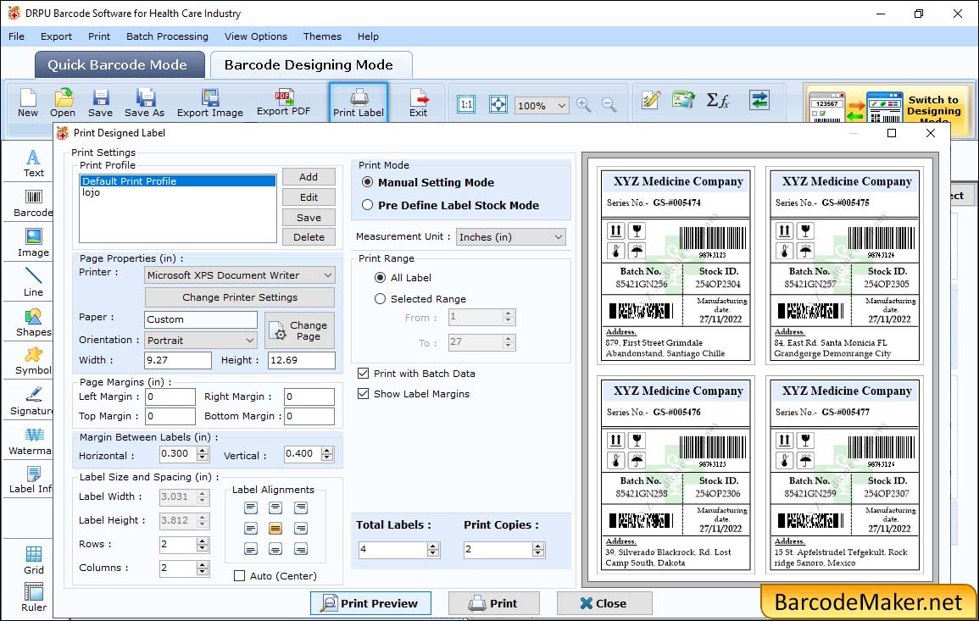
Task: Select Manual Setting Mode radio button
Action: pos(367,182)
